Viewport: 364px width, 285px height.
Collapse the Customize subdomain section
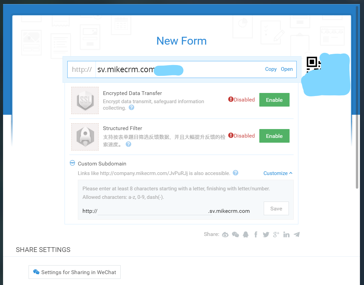point(278,173)
